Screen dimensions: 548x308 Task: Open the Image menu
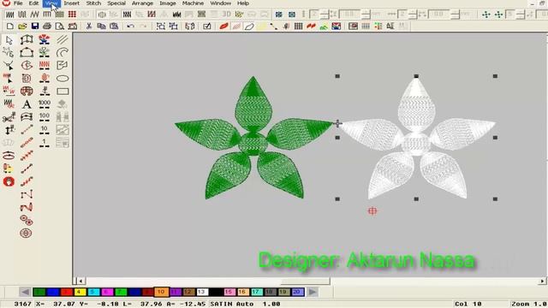coord(168,3)
